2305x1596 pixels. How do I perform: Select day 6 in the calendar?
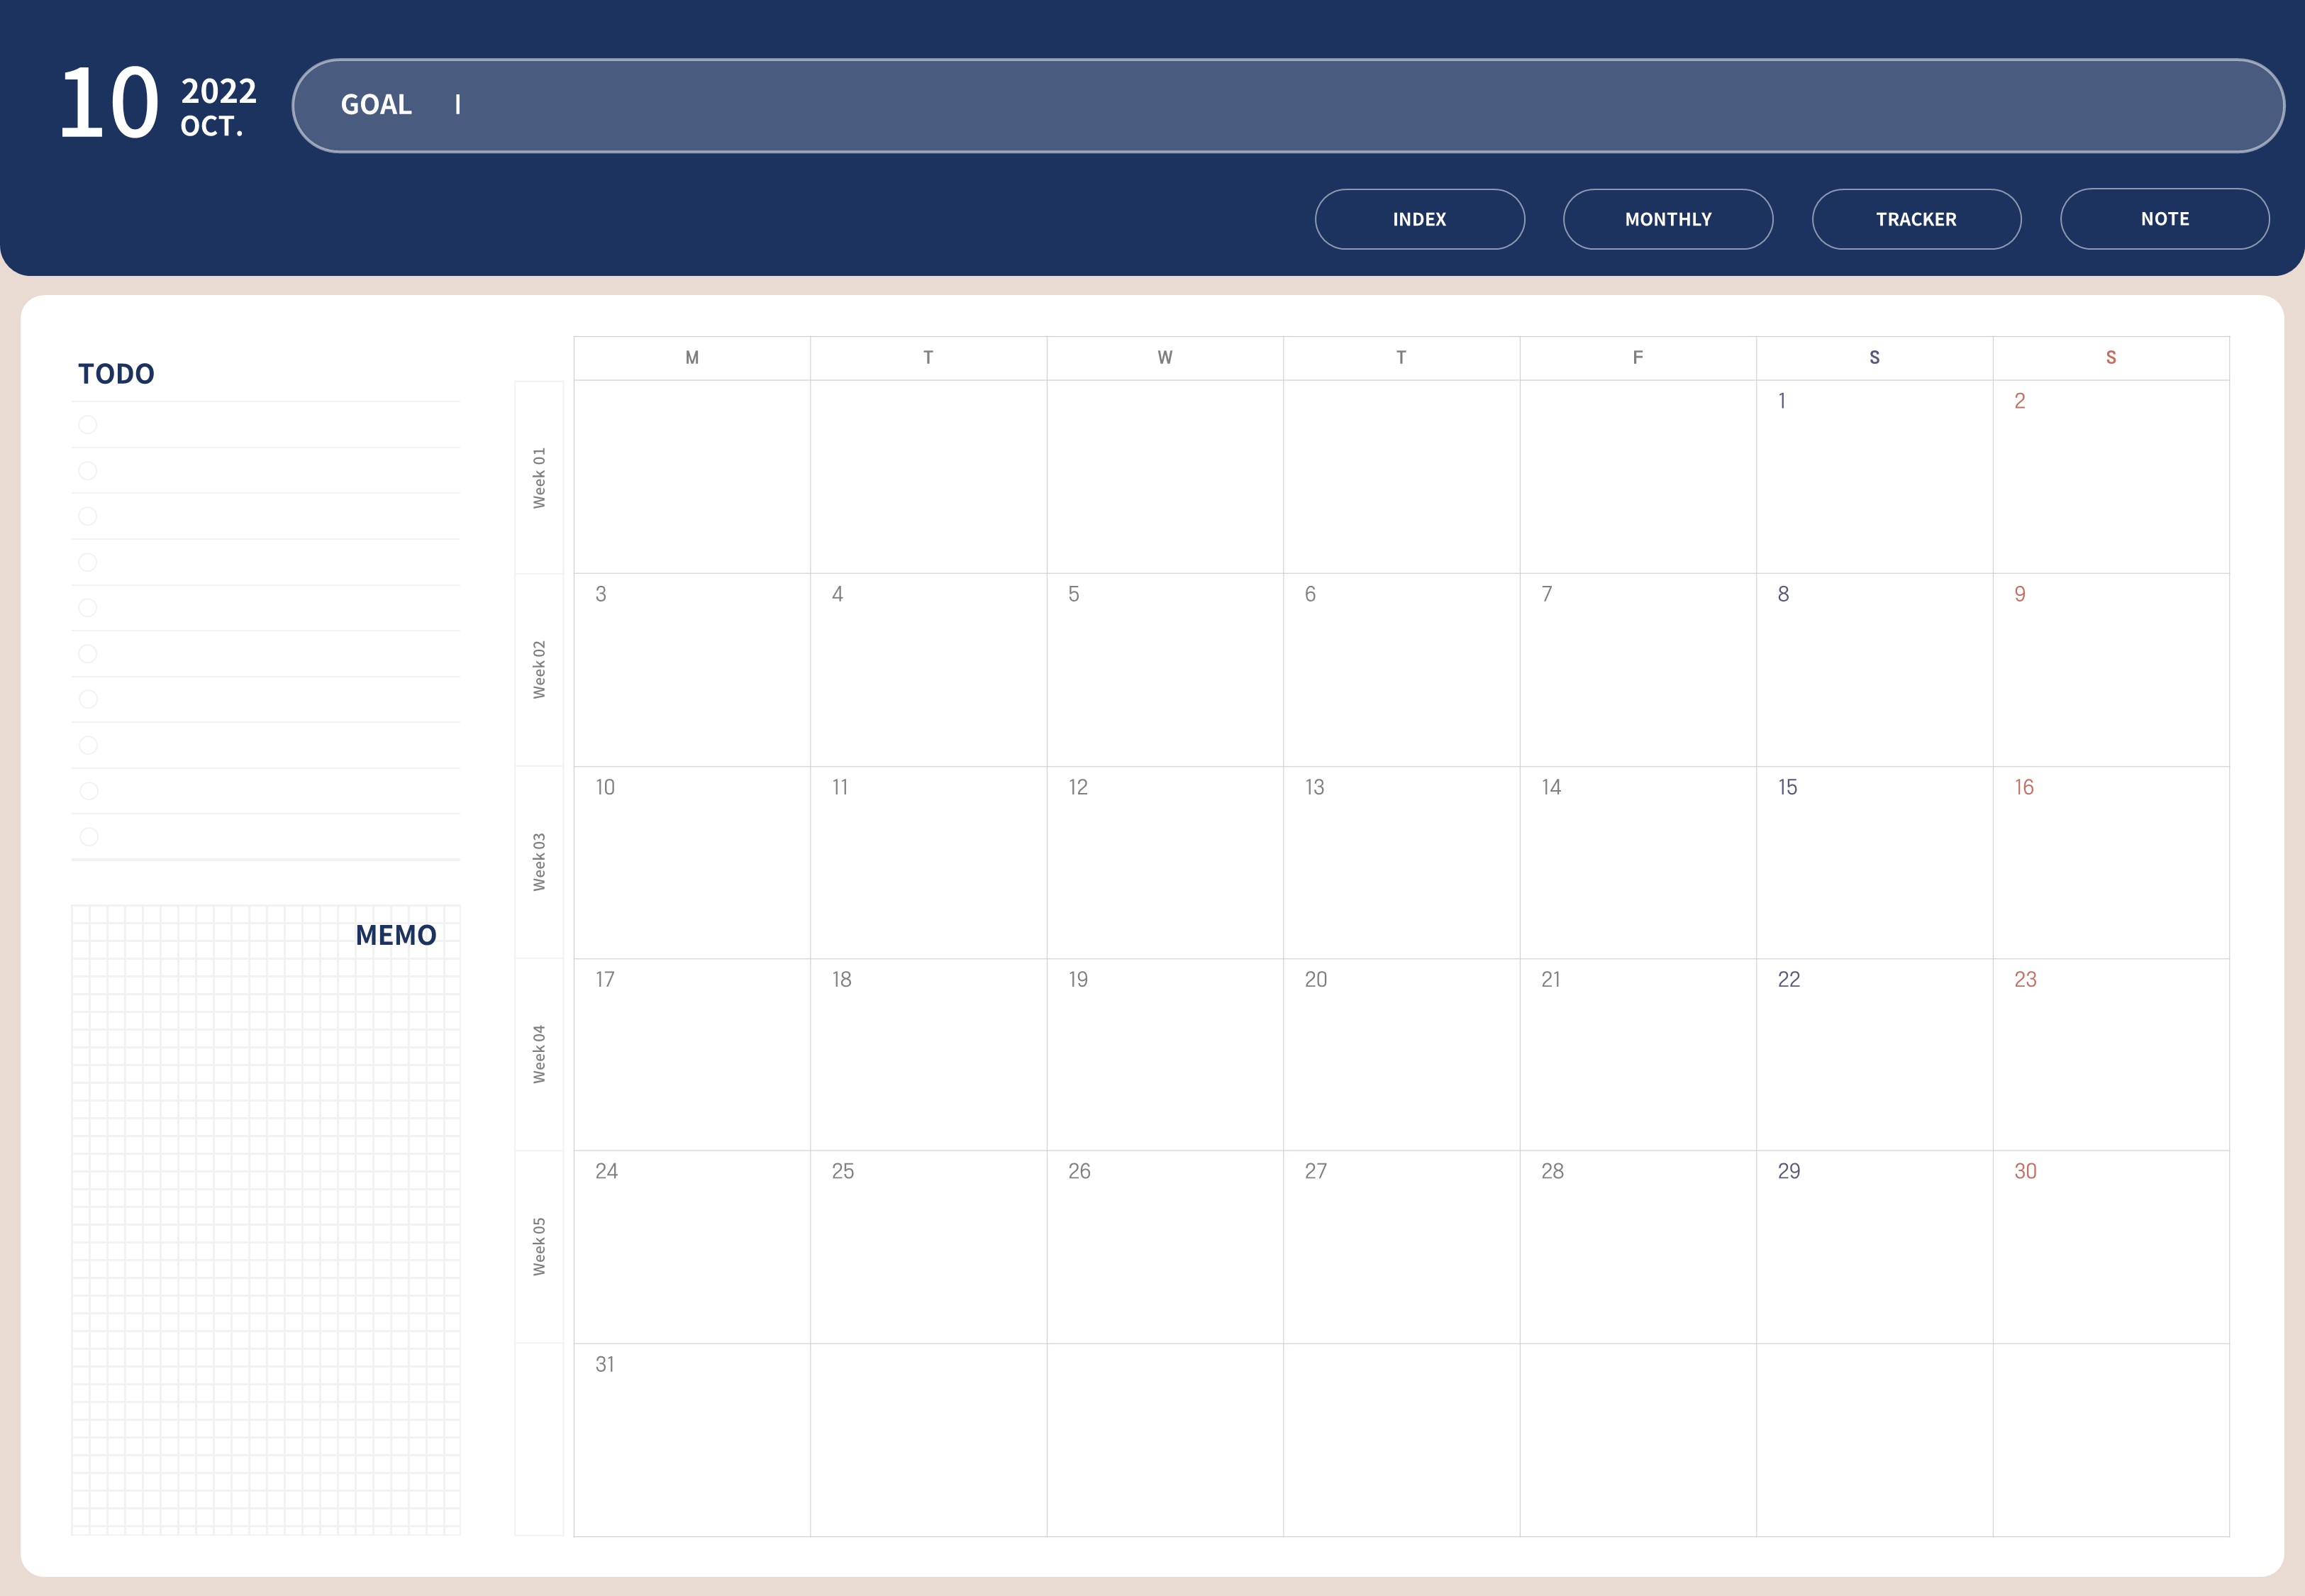click(1401, 670)
